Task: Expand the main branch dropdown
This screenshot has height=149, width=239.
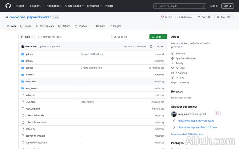Action: coord(27,37)
